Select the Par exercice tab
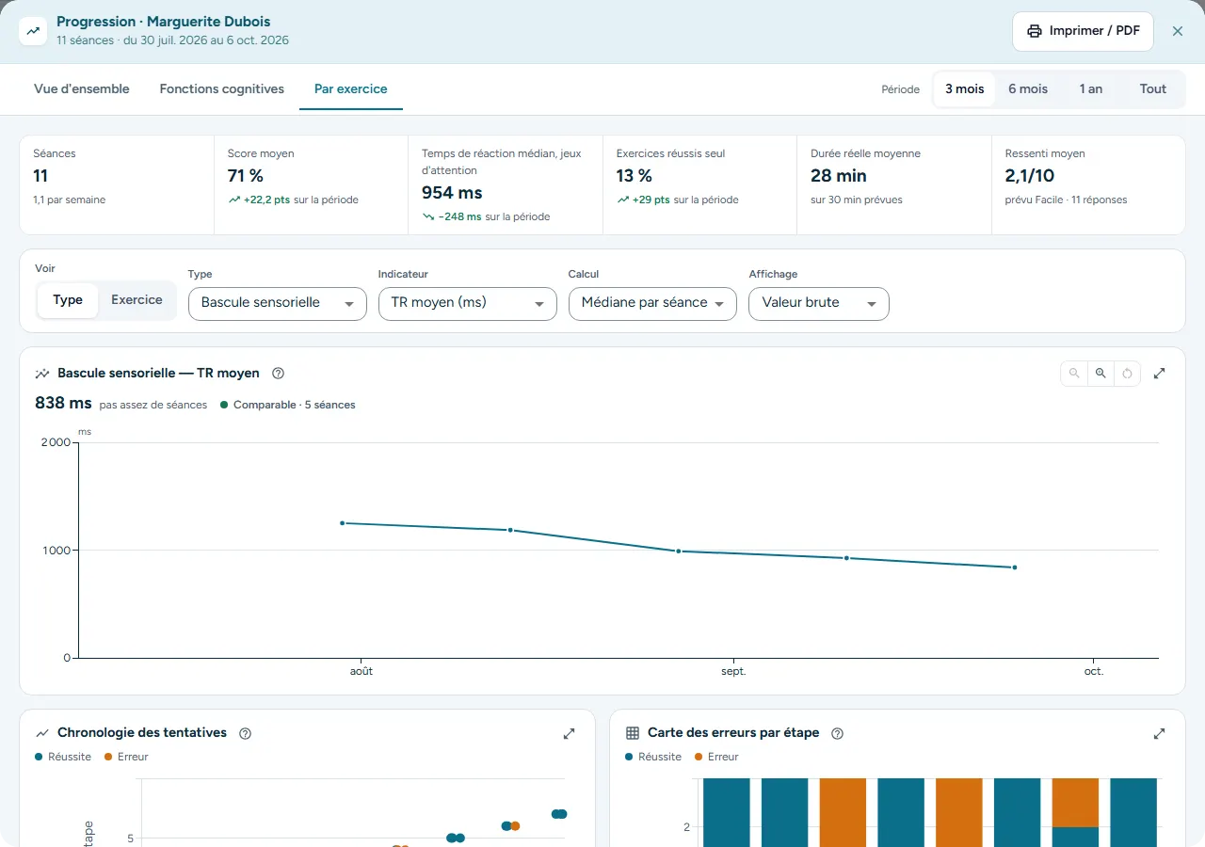 coord(351,89)
